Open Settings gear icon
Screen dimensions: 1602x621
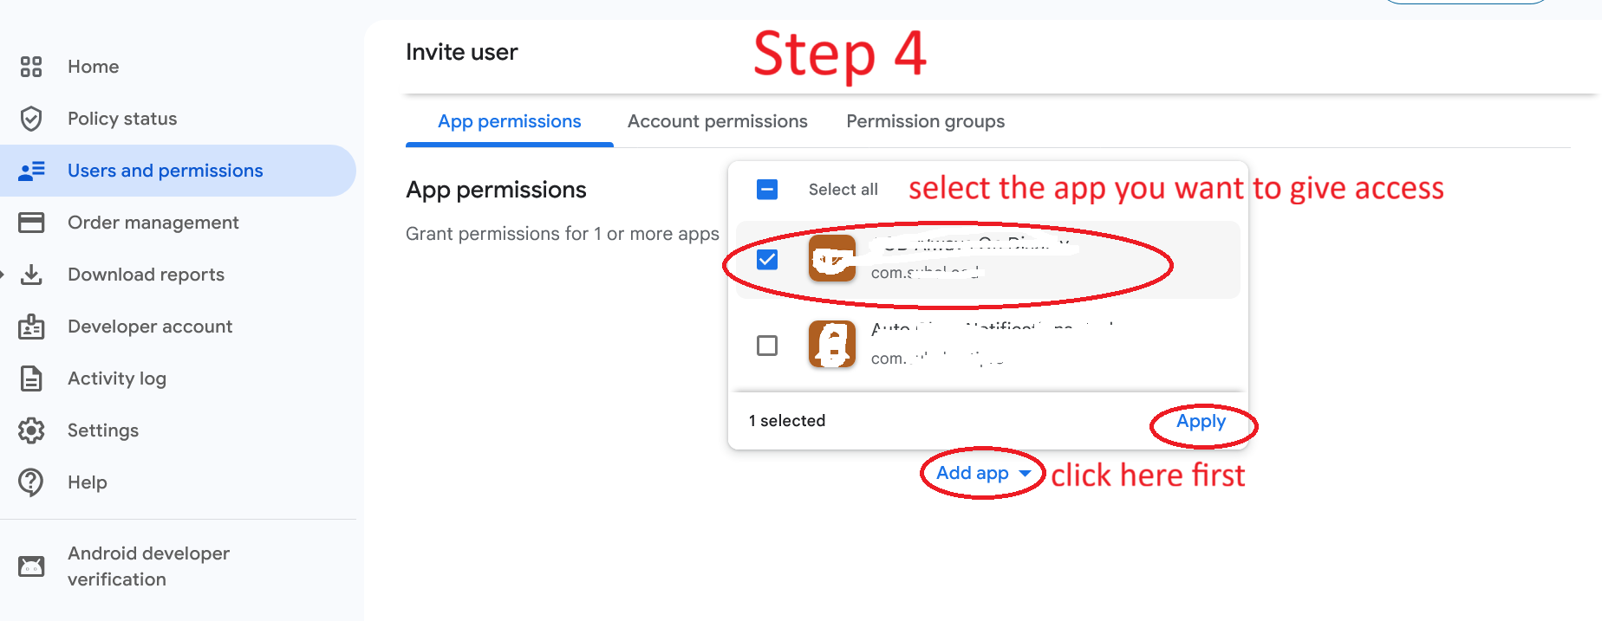[31, 430]
